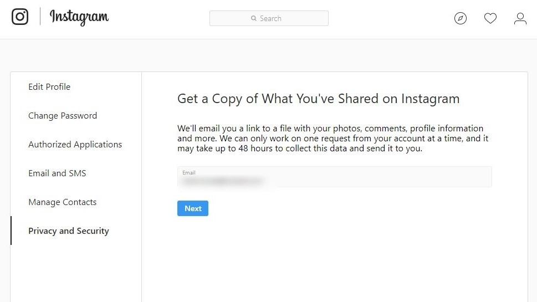Click the blue Next button
537x302 pixels.
point(193,208)
